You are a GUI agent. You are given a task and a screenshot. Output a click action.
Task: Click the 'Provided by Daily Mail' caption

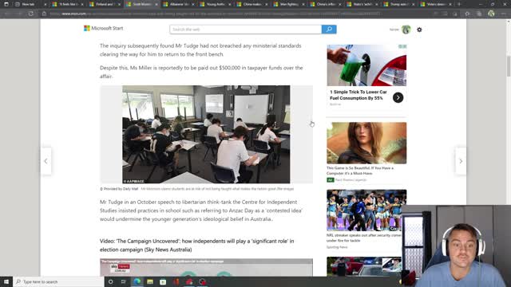(x=119, y=189)
